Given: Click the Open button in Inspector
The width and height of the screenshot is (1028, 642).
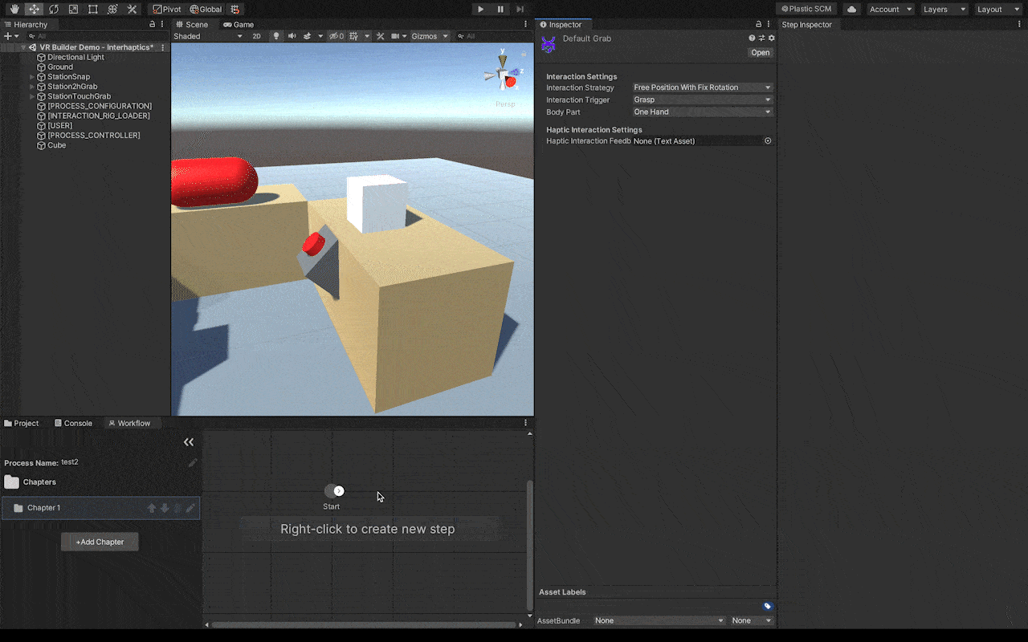Looking at the screenshot, I should click(760, 52).
